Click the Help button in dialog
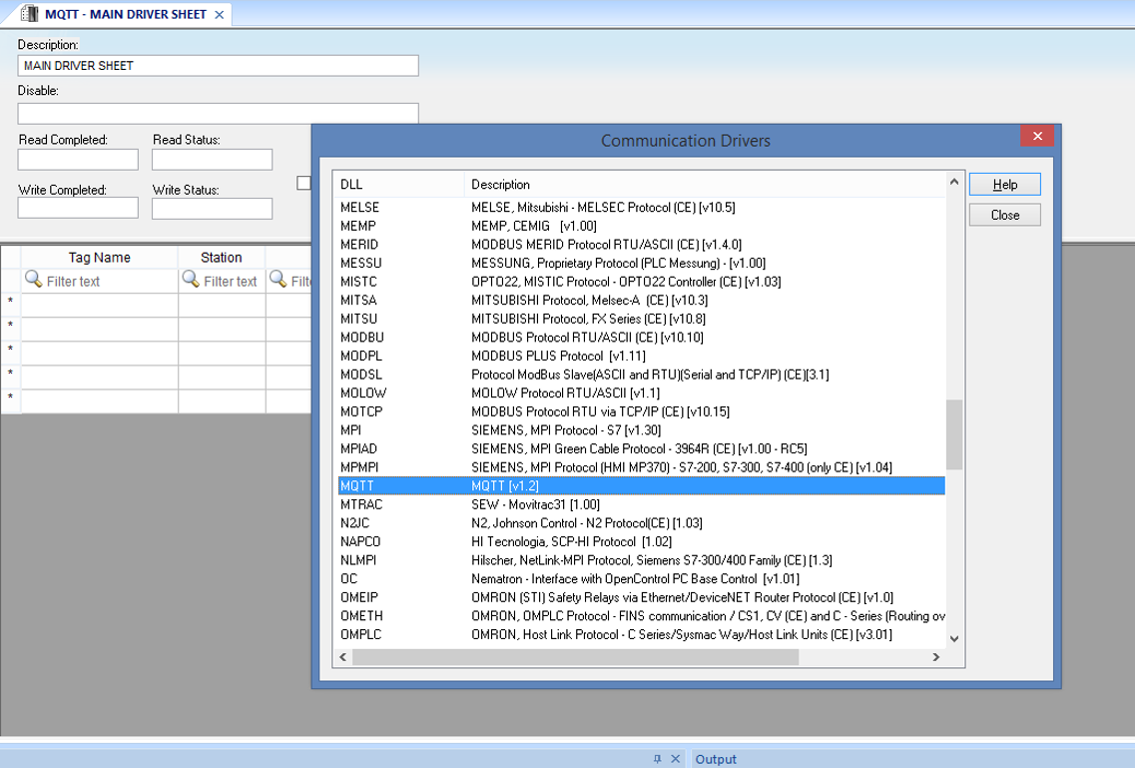 [1004, 185]
